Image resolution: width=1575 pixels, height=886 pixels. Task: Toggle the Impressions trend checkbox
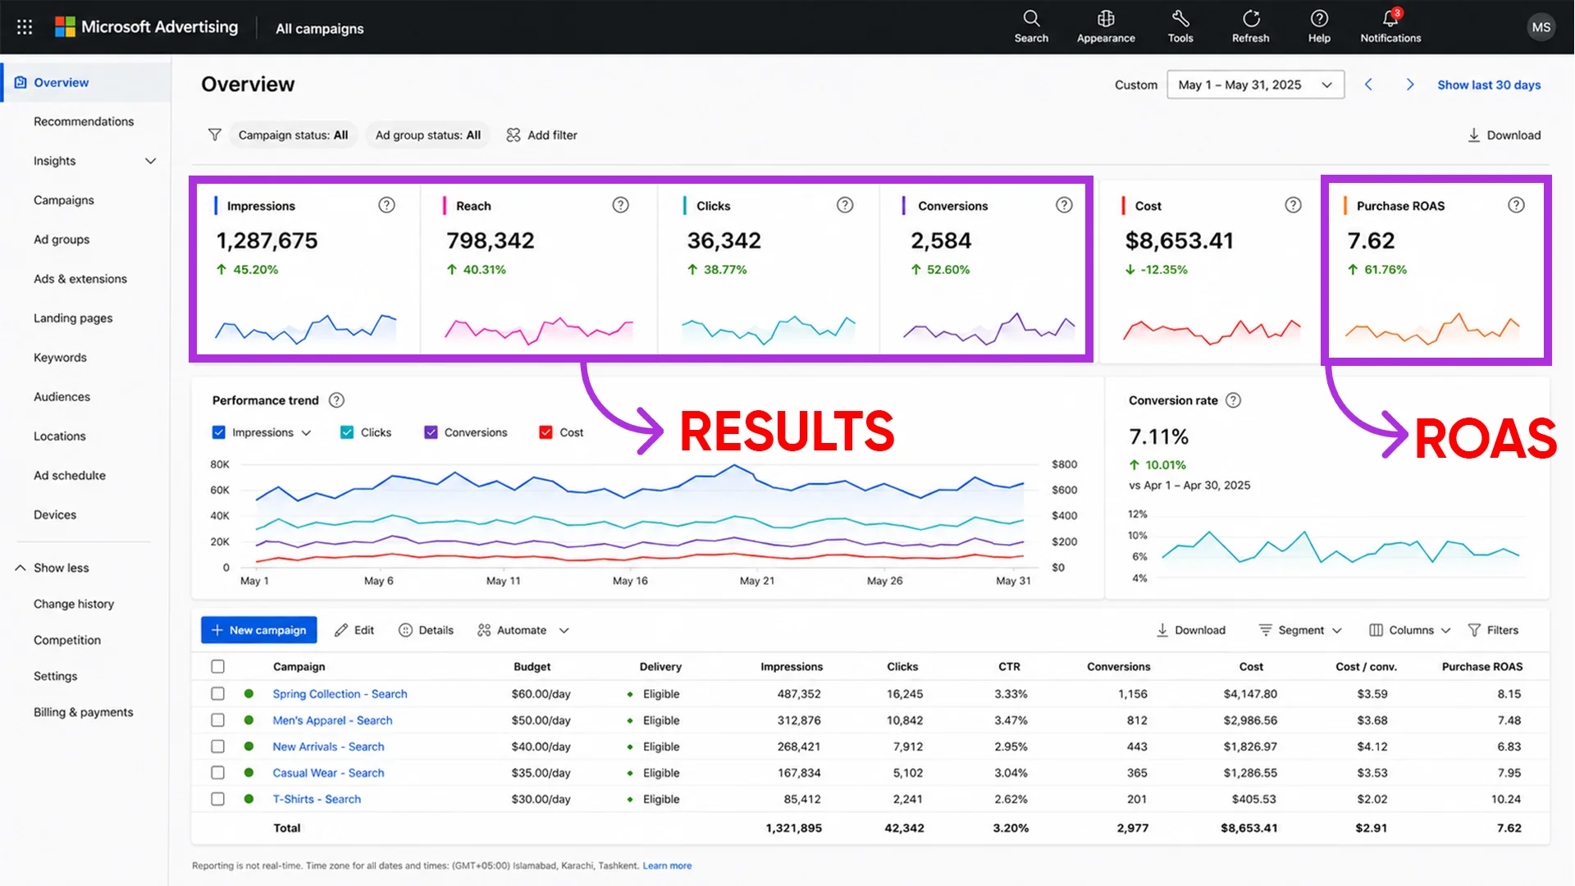pos(218,432)
